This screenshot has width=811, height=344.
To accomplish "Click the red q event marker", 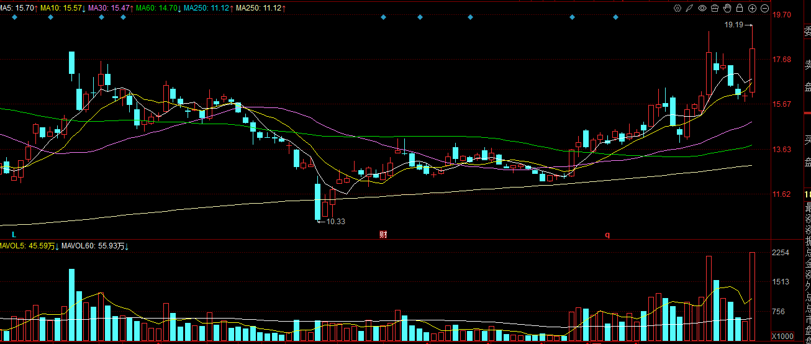I will pyautogui.click(x=608, y=235).
